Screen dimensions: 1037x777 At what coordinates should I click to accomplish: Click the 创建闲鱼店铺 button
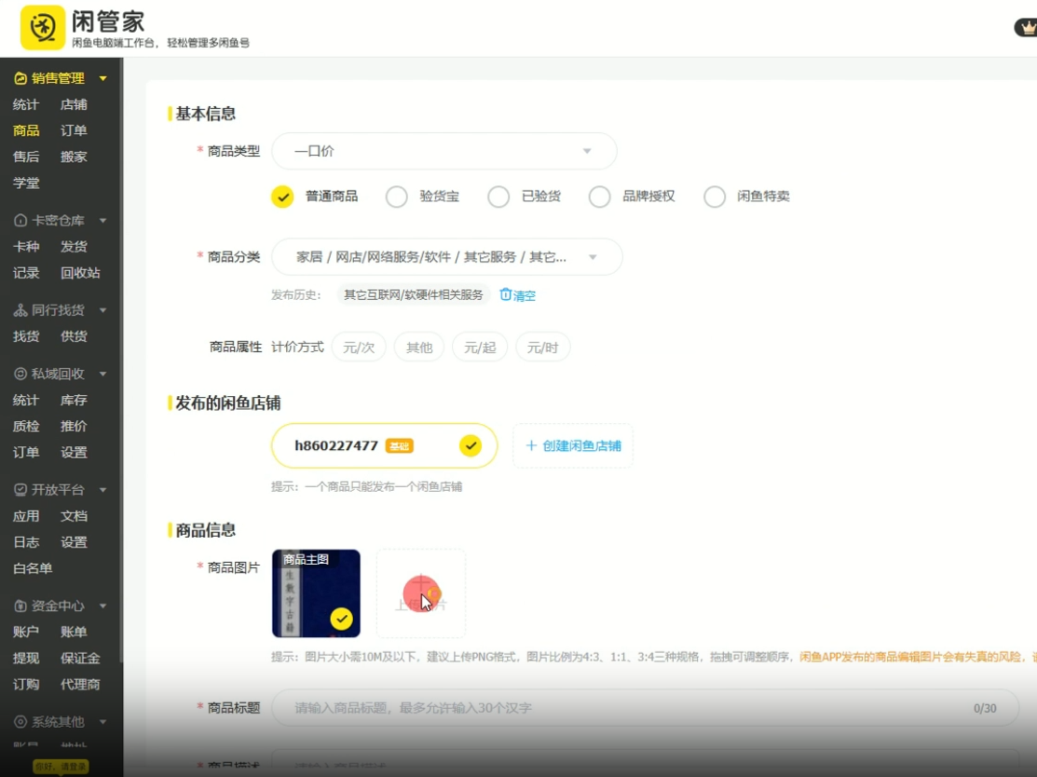pos(573,445)
